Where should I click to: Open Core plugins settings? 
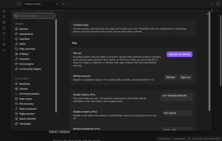24,64
